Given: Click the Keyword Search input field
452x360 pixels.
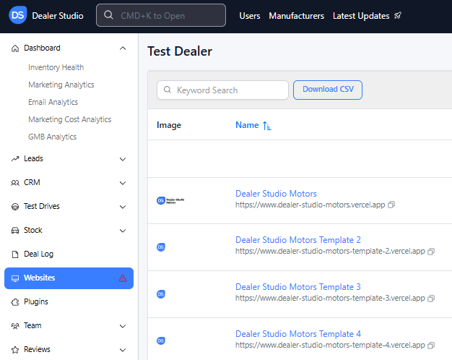Looking at the screenshot, I should coord(222,90).
